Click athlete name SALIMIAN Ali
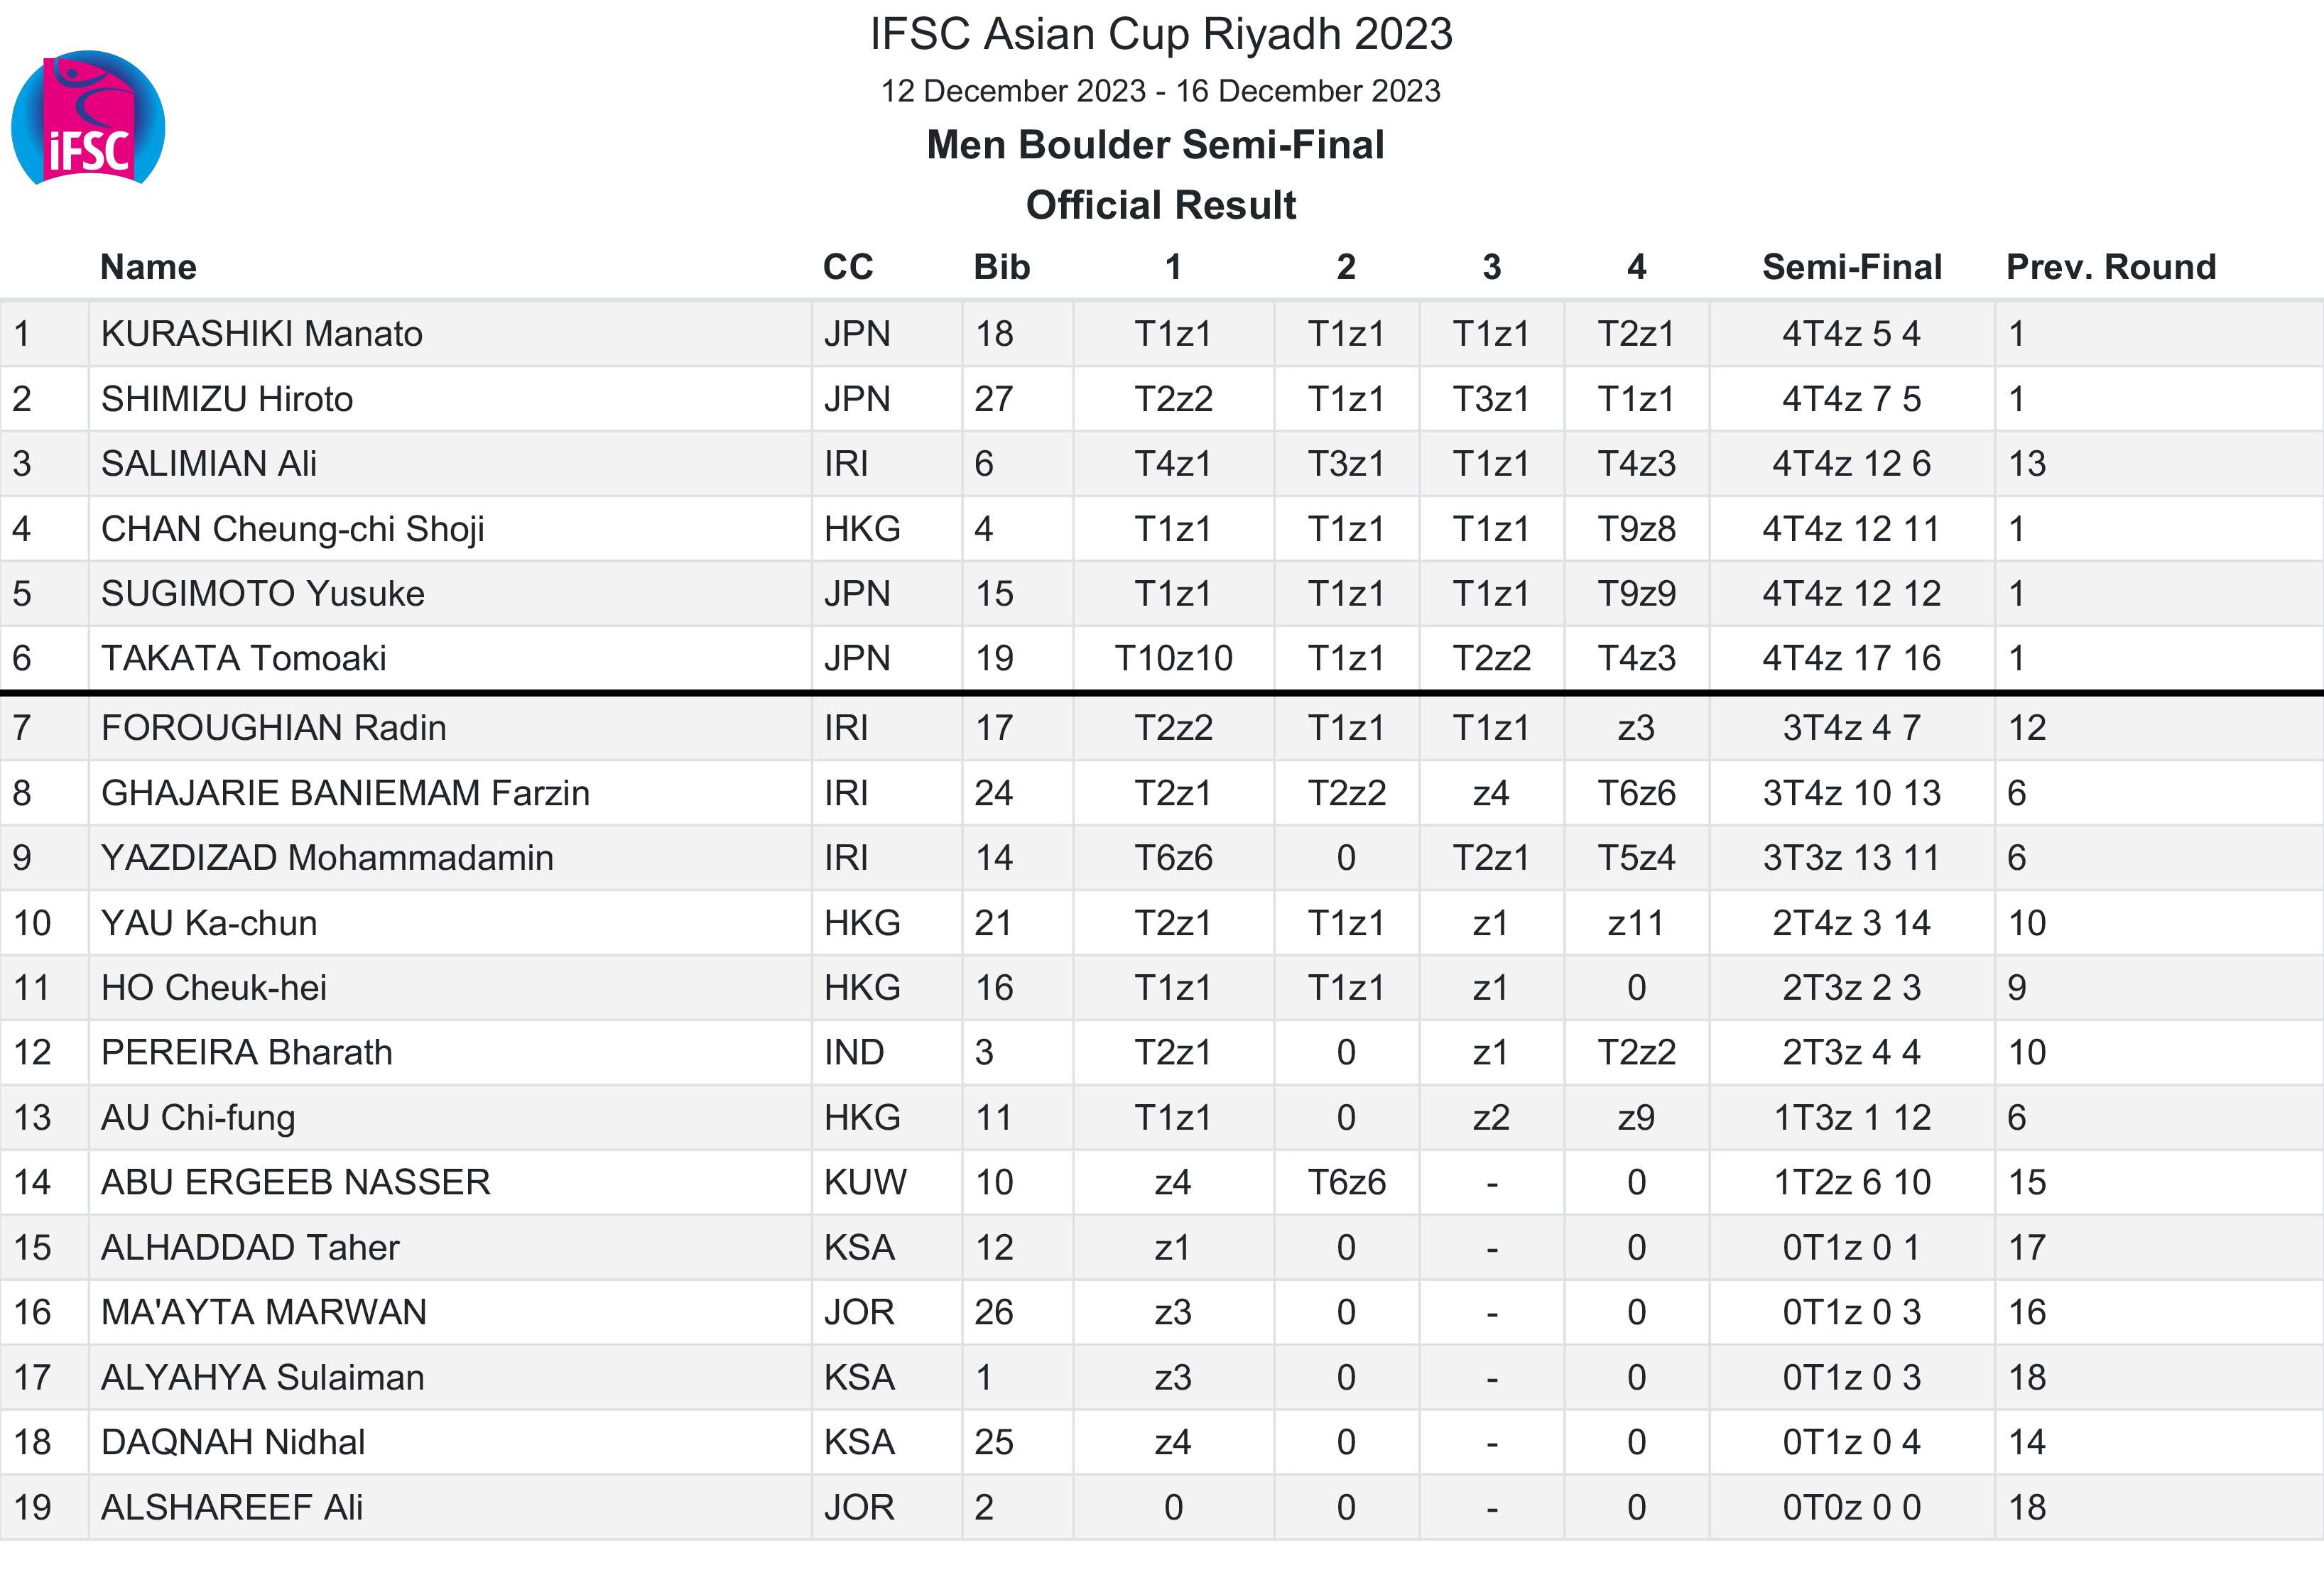 209,464
